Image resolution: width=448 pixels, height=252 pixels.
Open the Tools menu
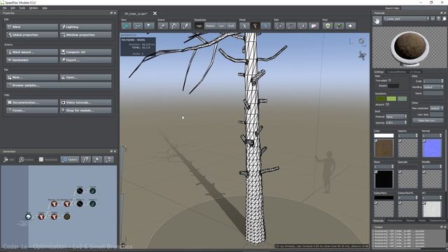(22, 8)
